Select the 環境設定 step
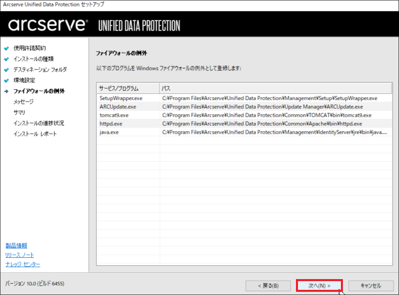This screenshot has width=399, height=295. coord(24,80)
